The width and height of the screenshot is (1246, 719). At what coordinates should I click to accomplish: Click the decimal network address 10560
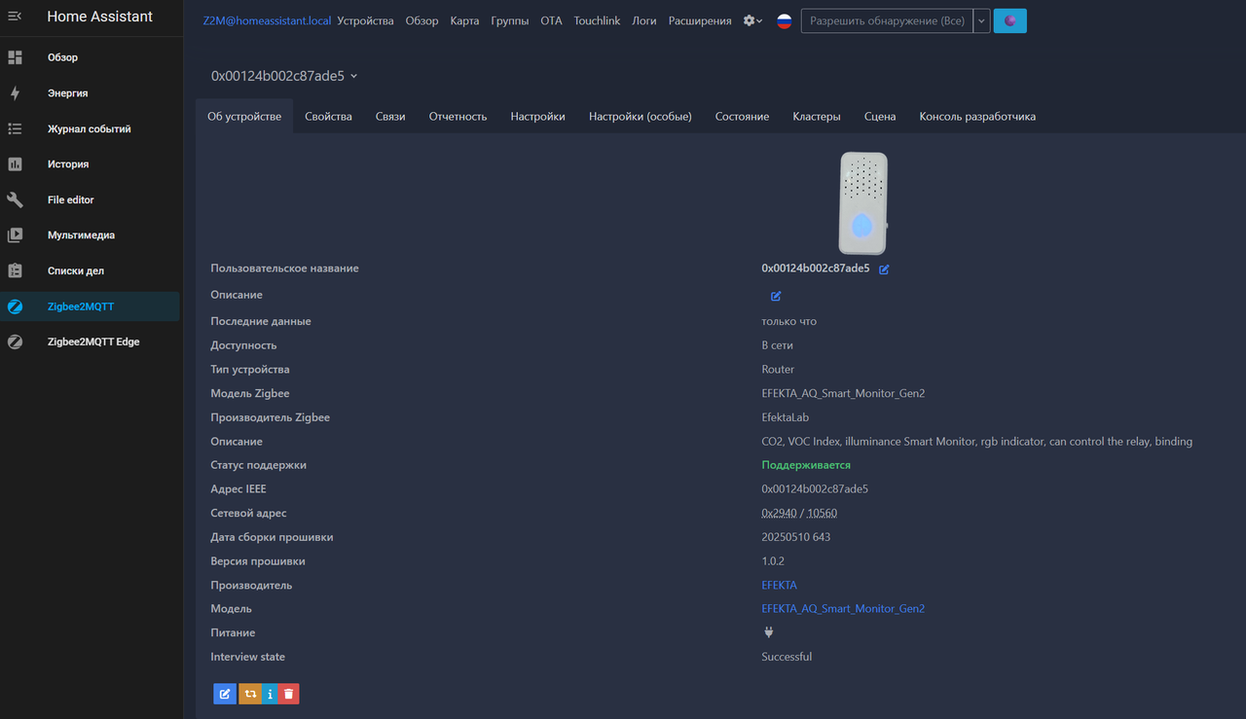823,514
